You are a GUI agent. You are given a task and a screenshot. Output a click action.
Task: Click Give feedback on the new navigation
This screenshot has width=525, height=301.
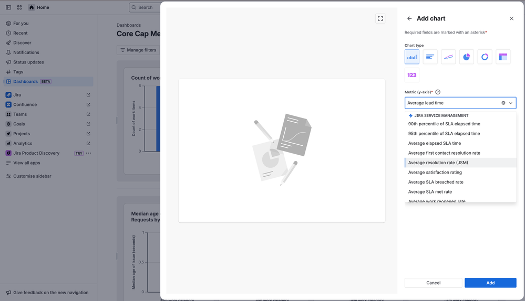(x=47, y=293)
